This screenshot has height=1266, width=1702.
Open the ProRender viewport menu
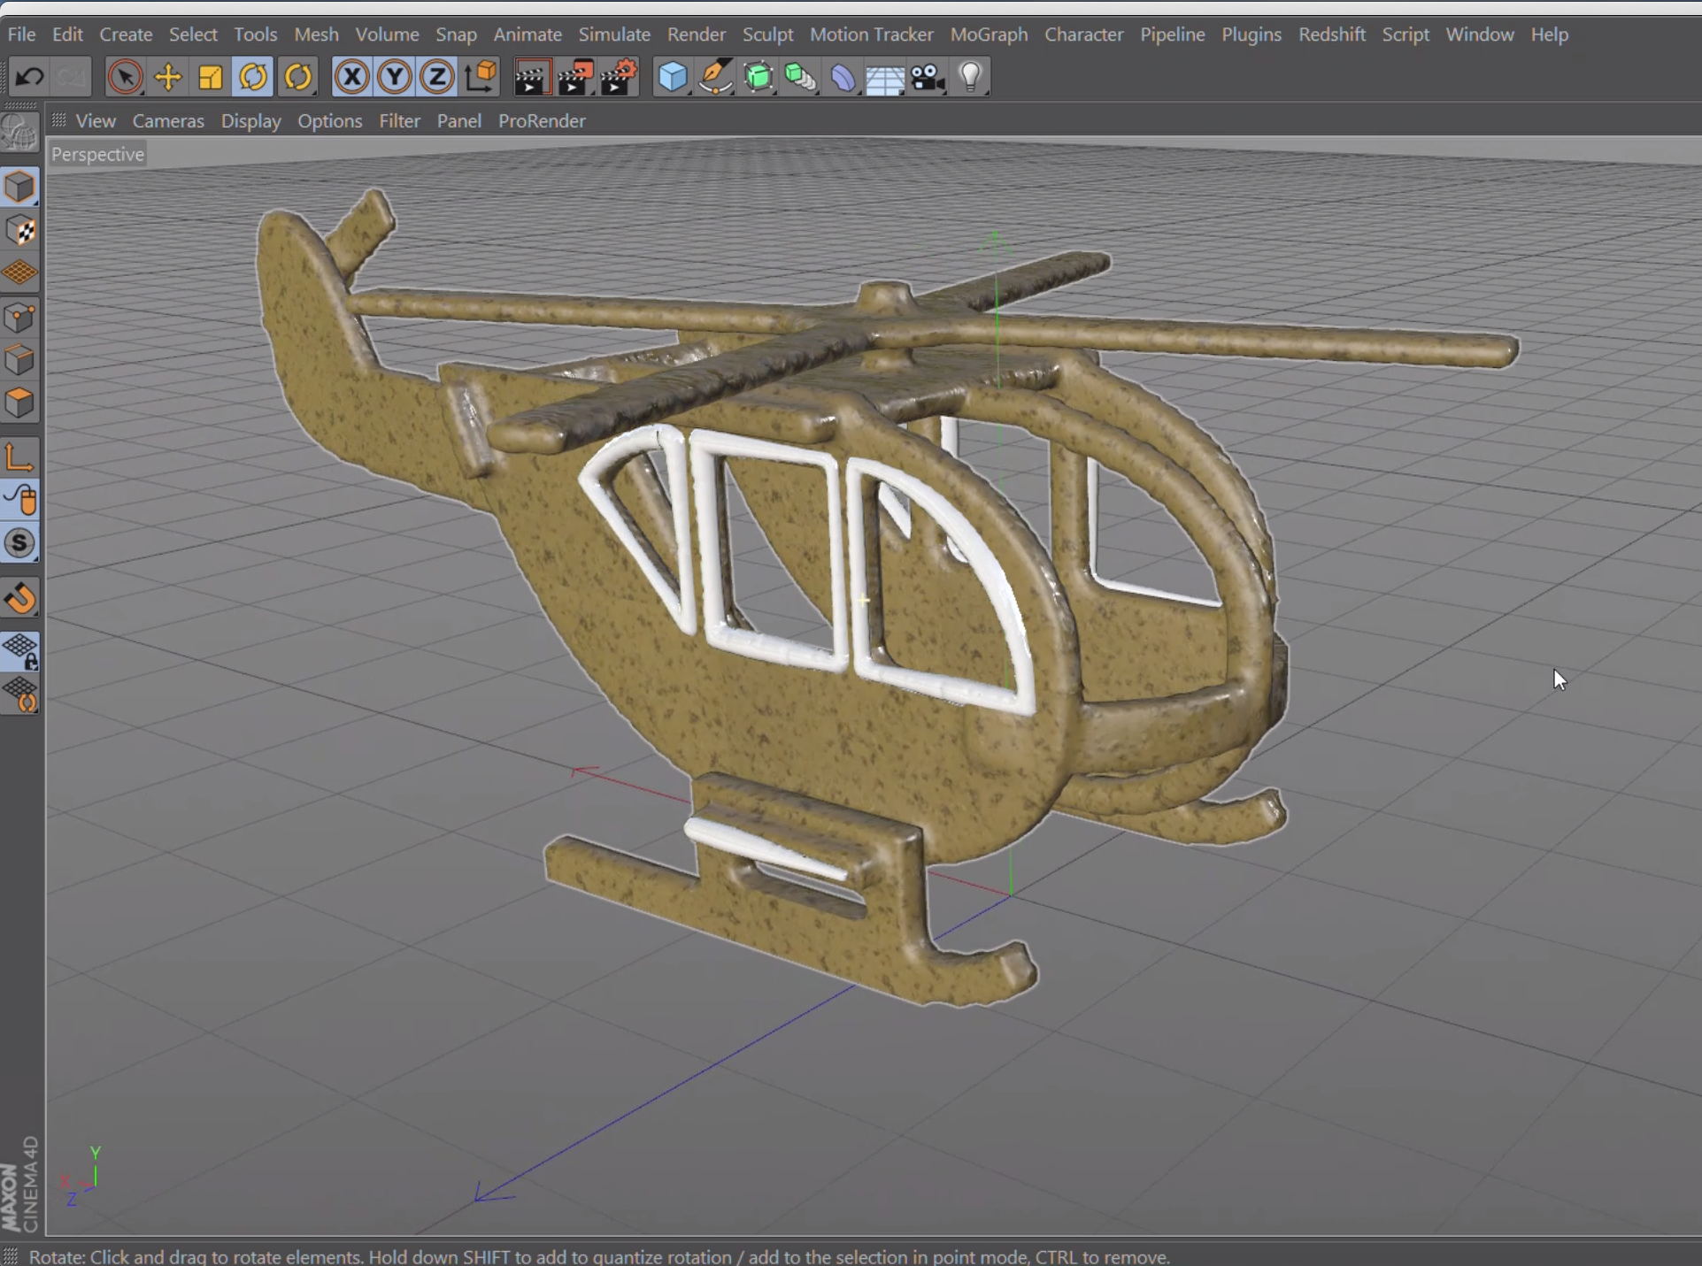542,121
